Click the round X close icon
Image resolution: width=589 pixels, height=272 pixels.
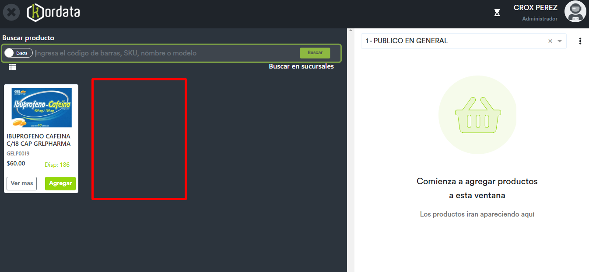point(11,12)
